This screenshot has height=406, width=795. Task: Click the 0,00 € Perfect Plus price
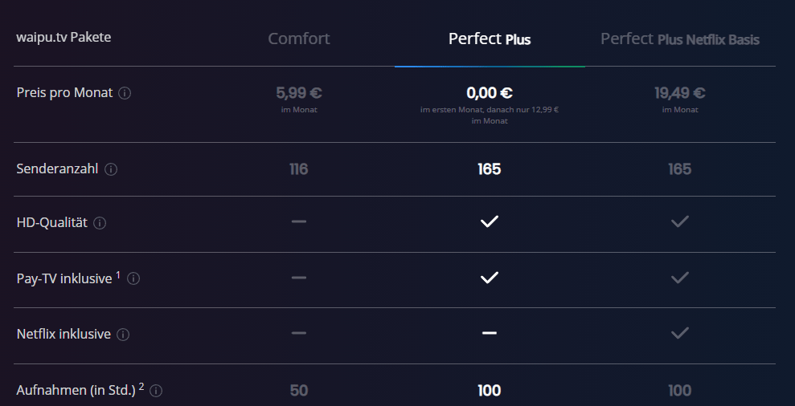(x=490, y=92)
